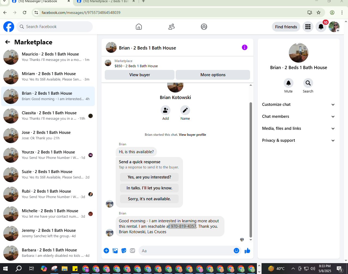The height and width of the screenshot is (274, 348).
Task: Open volume control in system tray
Action: click(313, 269)
